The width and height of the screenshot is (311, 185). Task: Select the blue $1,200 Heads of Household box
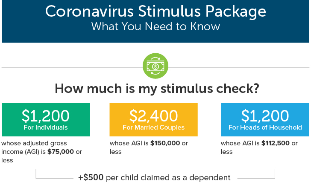click(265, 120)
